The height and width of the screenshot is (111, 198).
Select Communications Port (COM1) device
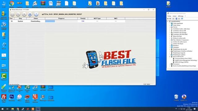point(183,59)
